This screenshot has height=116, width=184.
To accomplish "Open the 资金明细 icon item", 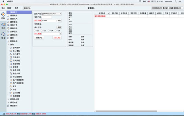I will [11, 64].
